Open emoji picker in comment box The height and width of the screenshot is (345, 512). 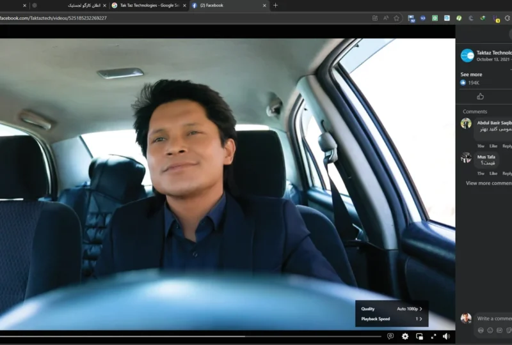[x=490, y=330]
